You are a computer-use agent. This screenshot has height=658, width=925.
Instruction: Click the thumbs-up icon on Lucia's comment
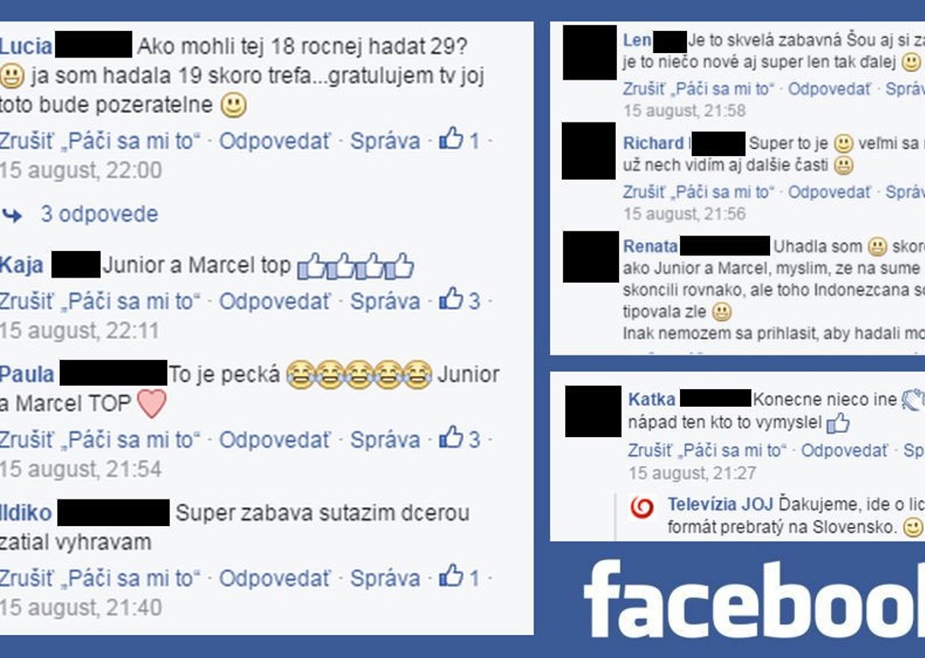click(x=451, y=139)
